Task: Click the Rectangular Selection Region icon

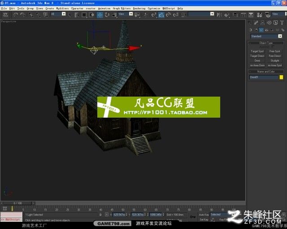Action: click(84, 15)
